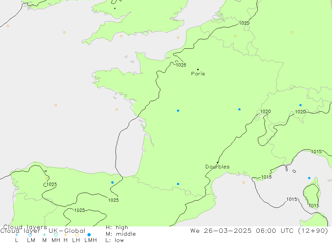Screen dimensions: 332x243
Task: Select the blue LMH marker north of Corsica
Action: point(309,178)
